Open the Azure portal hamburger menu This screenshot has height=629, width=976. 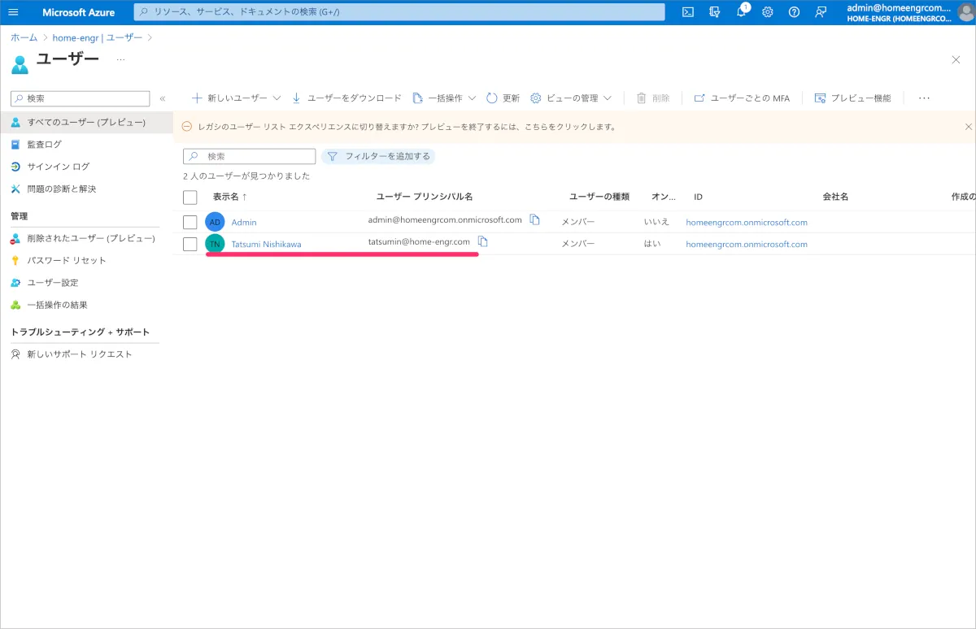(x=13, y=12)
